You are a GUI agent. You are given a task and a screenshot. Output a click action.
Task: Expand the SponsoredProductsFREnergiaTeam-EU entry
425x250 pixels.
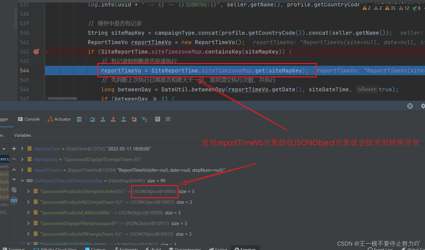(28, 234)
